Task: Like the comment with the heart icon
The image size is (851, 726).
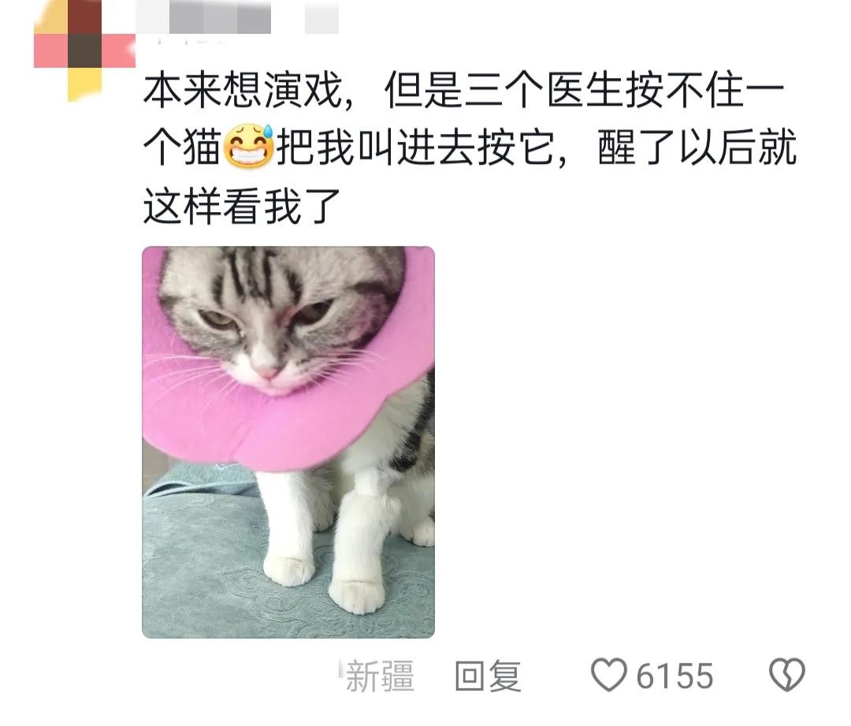Action: [x=608, y=675]
